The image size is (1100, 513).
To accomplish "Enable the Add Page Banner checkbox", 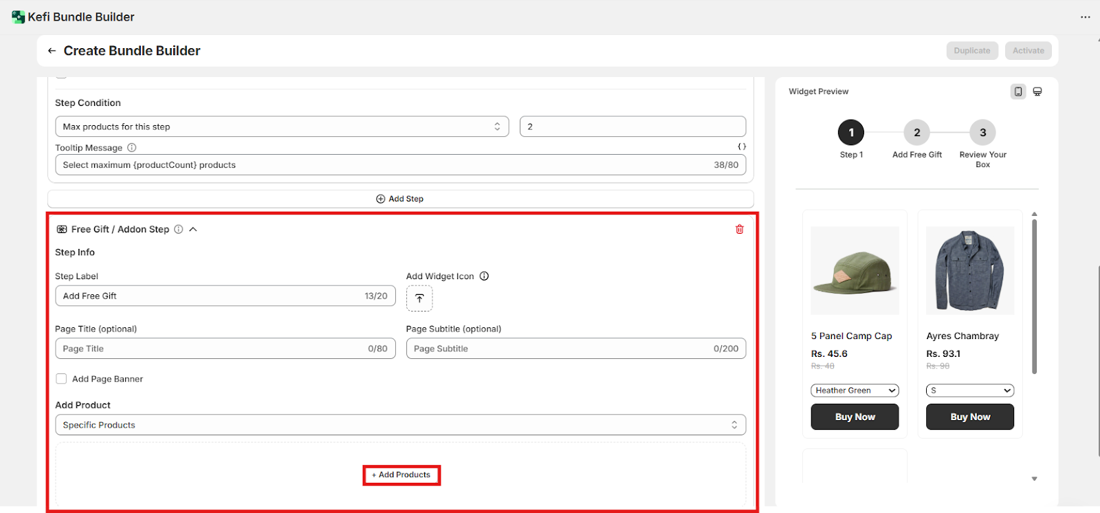I will click(x=62, y=379).
